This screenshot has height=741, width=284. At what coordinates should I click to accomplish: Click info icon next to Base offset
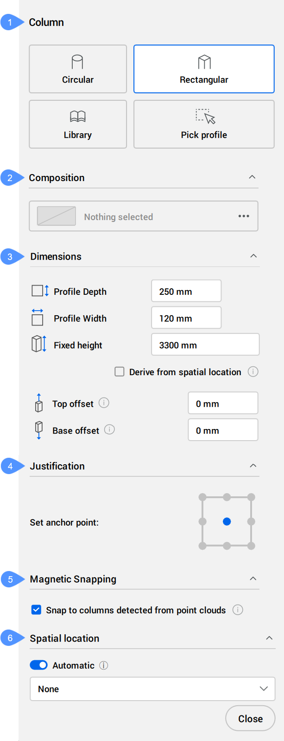109,430
